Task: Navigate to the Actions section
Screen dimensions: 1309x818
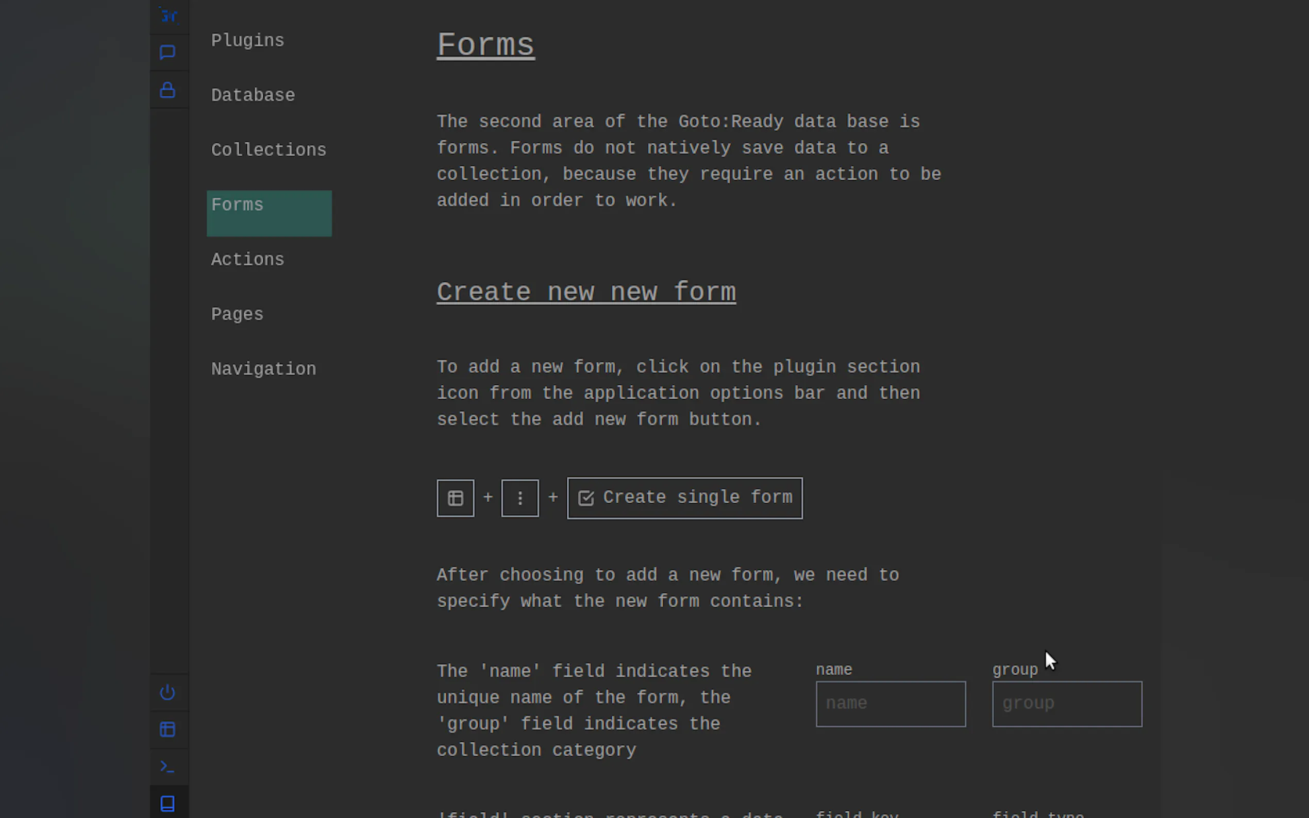Action: (247, 260)
